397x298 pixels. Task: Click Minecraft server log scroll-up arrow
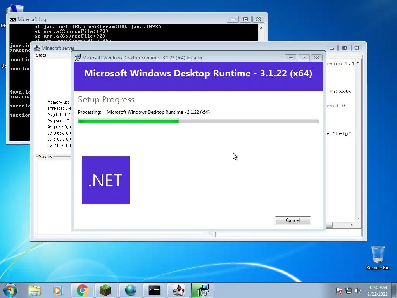click(358, 62)
